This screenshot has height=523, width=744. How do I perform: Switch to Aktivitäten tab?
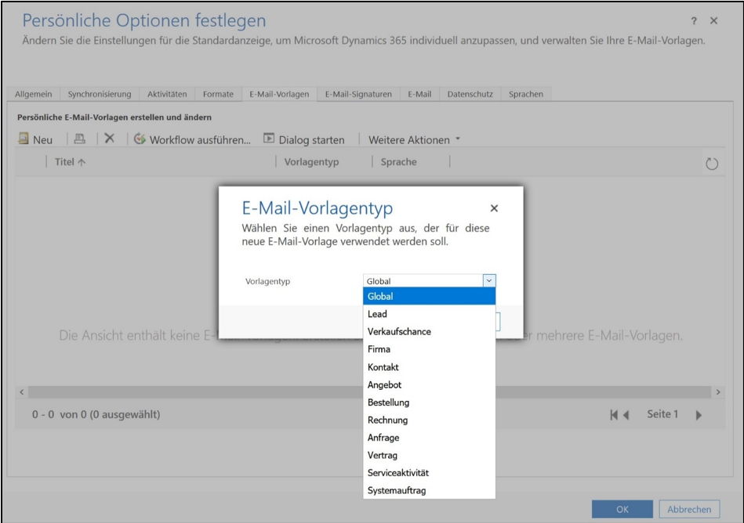(x=167, y=94)
